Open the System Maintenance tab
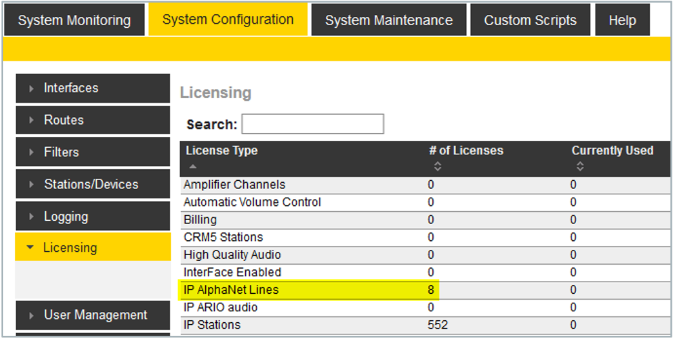Image resolution: width=673 pixels, height=339 pixels. [x=388, y=21]
